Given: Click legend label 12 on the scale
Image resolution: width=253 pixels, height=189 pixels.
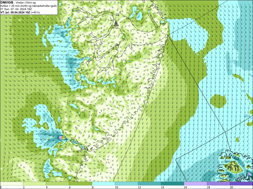Looking at the screenshot, I should point(139,187).
